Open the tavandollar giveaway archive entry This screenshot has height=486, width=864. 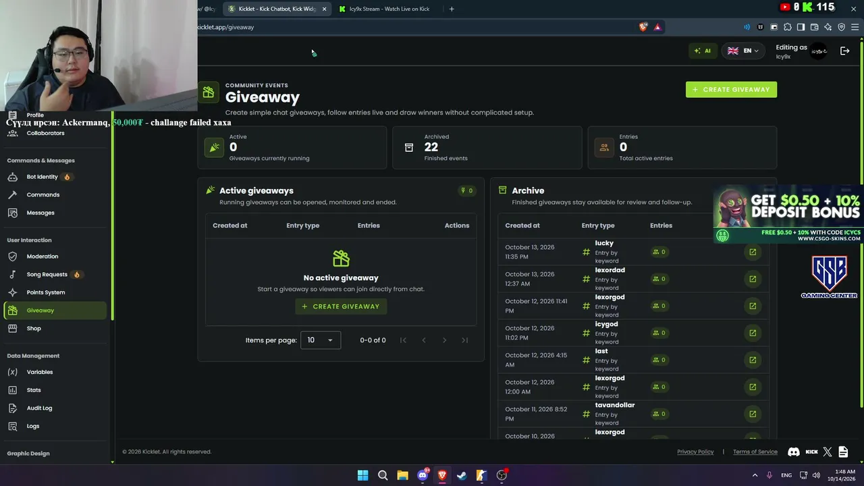click(753, 414)
